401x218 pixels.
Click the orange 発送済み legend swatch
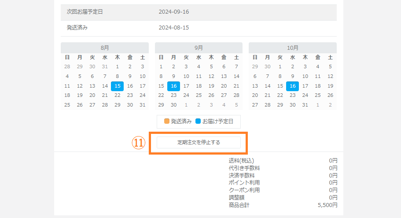[x=167, y=121]
